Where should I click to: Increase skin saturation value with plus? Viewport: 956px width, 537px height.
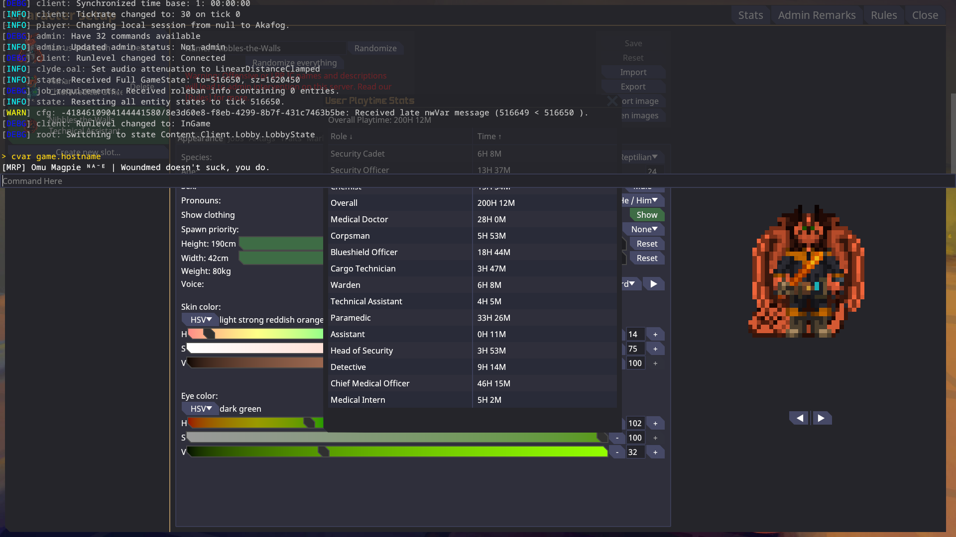(x=655, y=349)
